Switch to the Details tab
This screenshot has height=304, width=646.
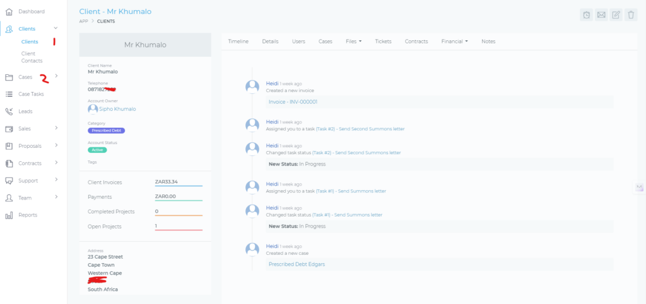pos(270,42)
